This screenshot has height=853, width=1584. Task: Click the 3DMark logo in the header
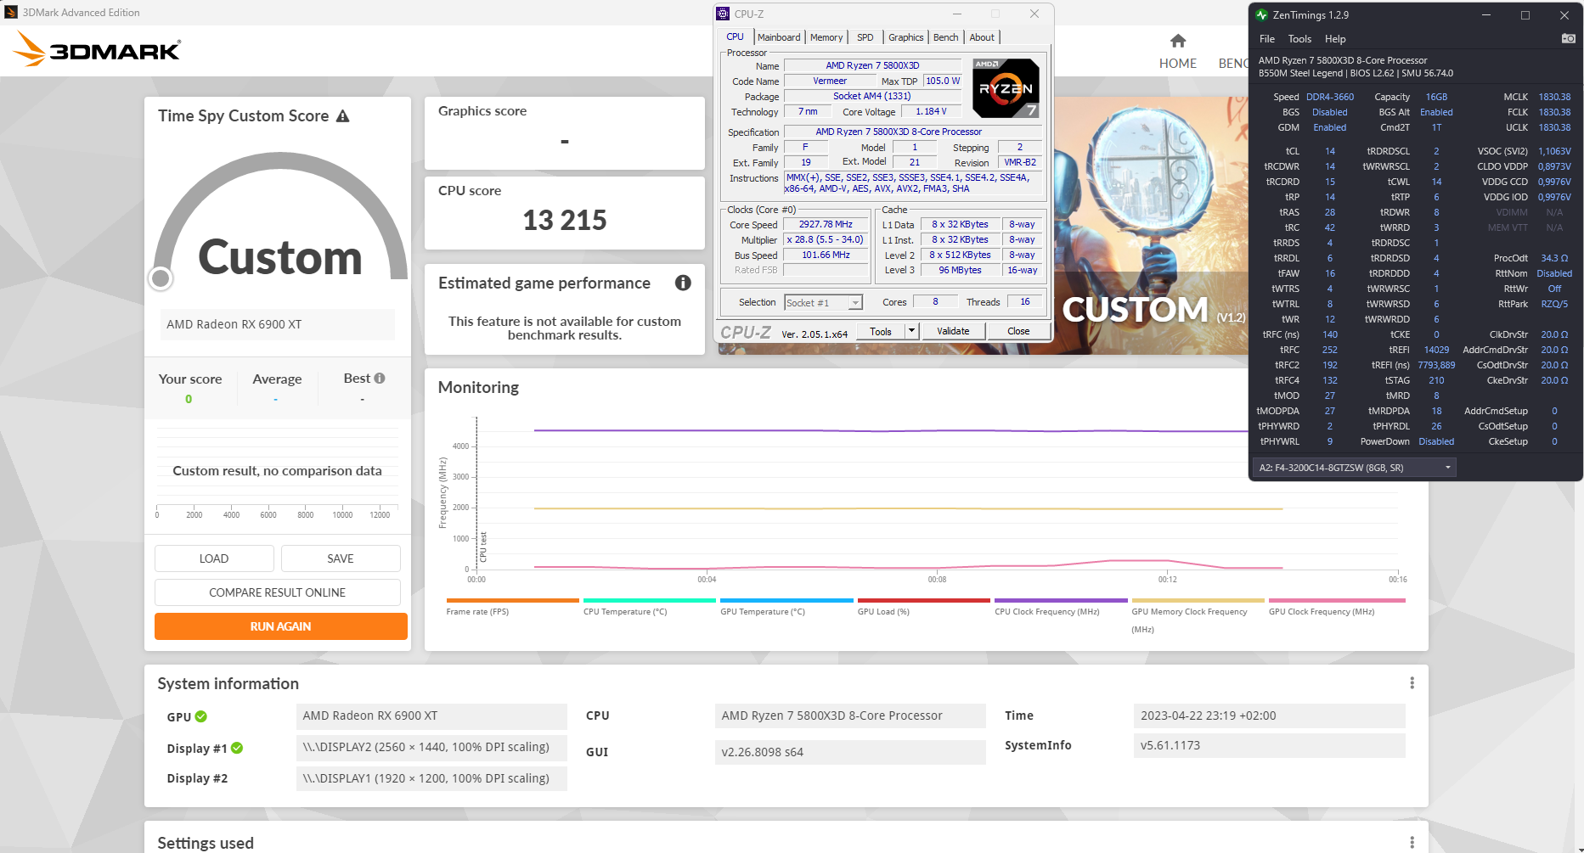pyautogui.click(x=97, y=49)
